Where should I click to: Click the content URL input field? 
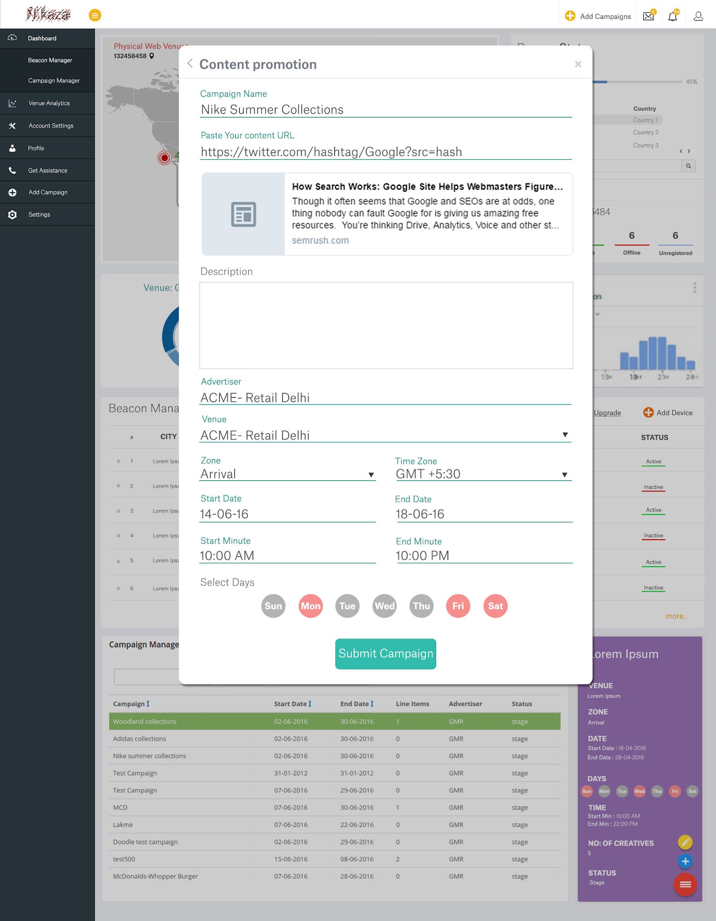click(386, 152)
